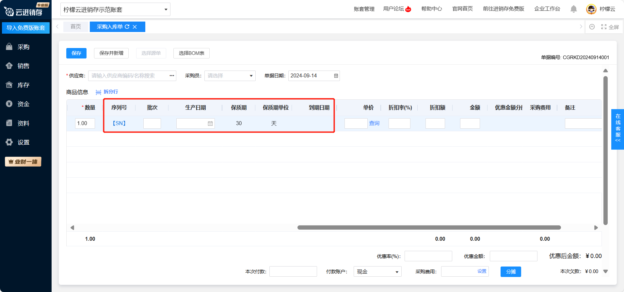Switch to the 首页 tab
This screenshot has width=624, height=292.
(76, 27)
